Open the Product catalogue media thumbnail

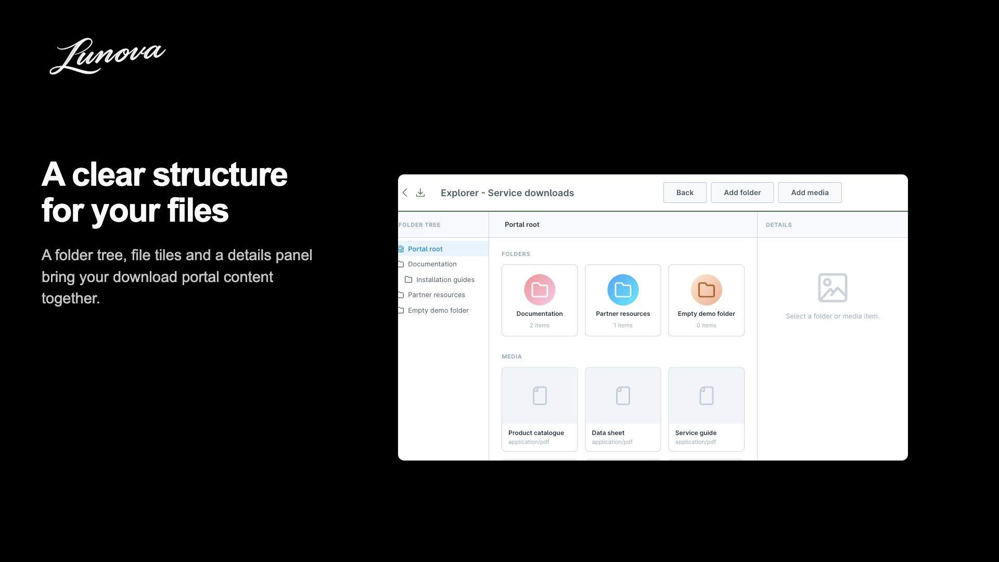(540, 396)
